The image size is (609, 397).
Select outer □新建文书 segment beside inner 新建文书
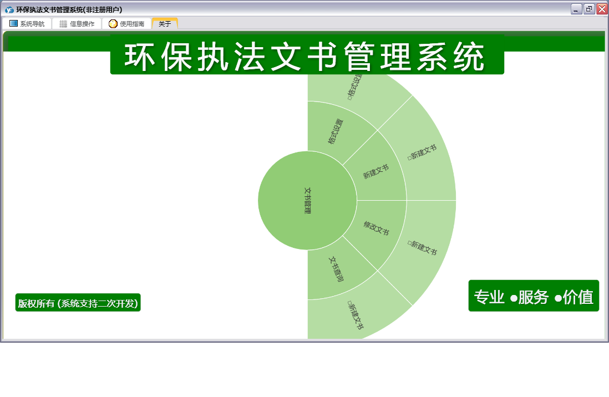click(422, 152)
